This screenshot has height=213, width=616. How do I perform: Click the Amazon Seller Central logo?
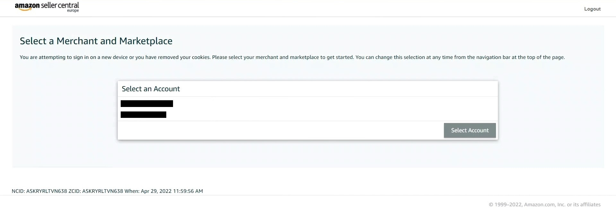pyautogui.click(x=47, y=7)
